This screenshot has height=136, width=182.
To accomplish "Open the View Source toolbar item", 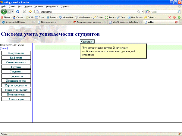I will coord(137,17).
